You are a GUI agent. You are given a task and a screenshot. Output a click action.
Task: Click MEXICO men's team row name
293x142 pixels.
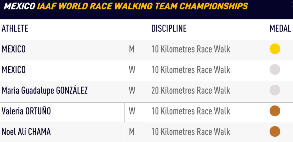click(x=14, y=49)
